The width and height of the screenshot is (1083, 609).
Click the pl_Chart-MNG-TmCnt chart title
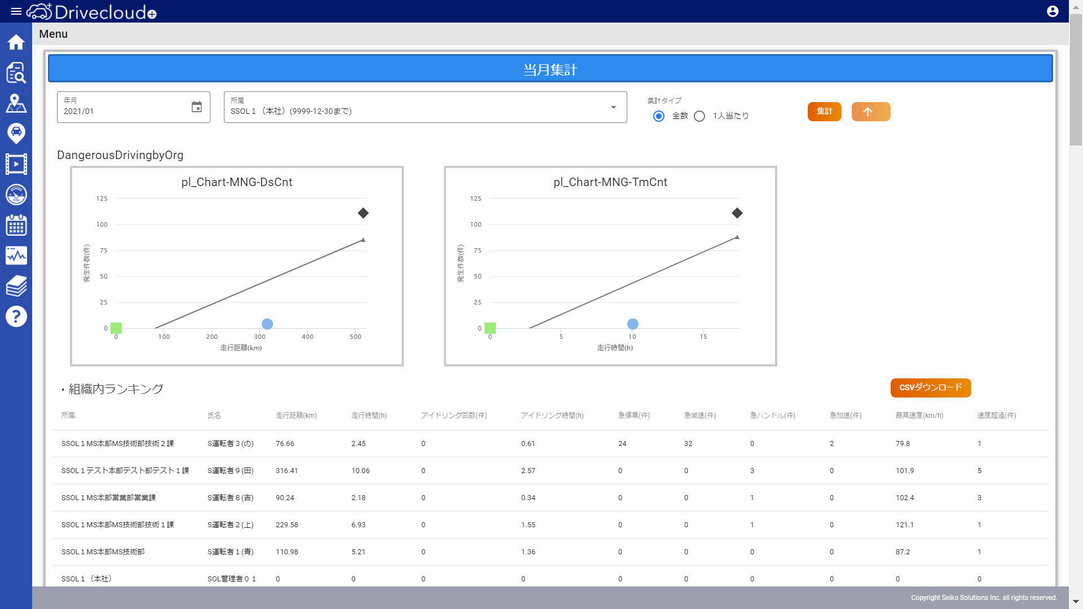click(x=610, y=182)
